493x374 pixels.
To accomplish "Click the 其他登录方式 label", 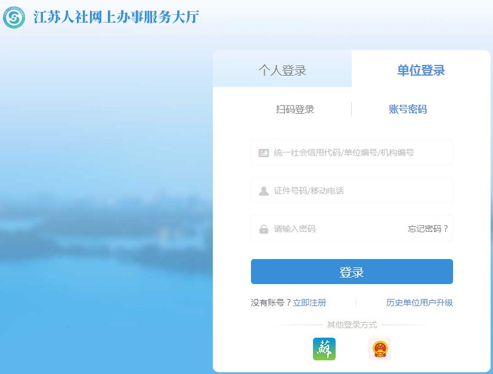I will (352, 325).
